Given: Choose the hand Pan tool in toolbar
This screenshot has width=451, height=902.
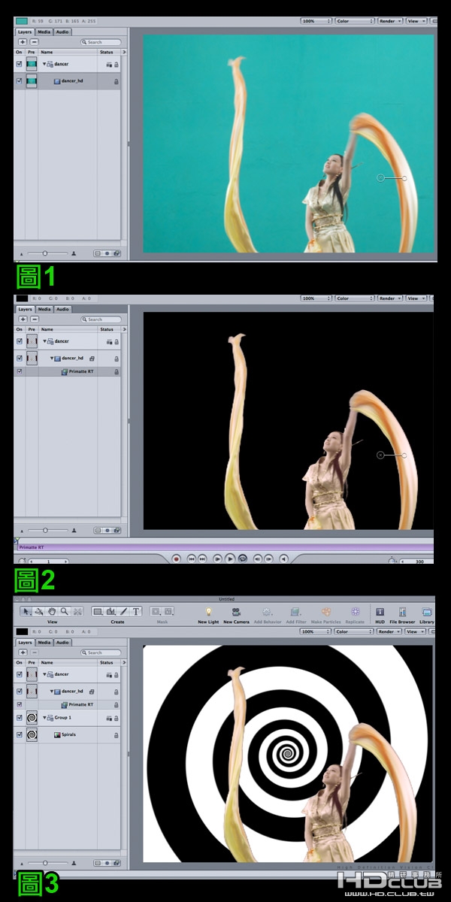Looking at the screenshot, I should [x=52, y=612].
